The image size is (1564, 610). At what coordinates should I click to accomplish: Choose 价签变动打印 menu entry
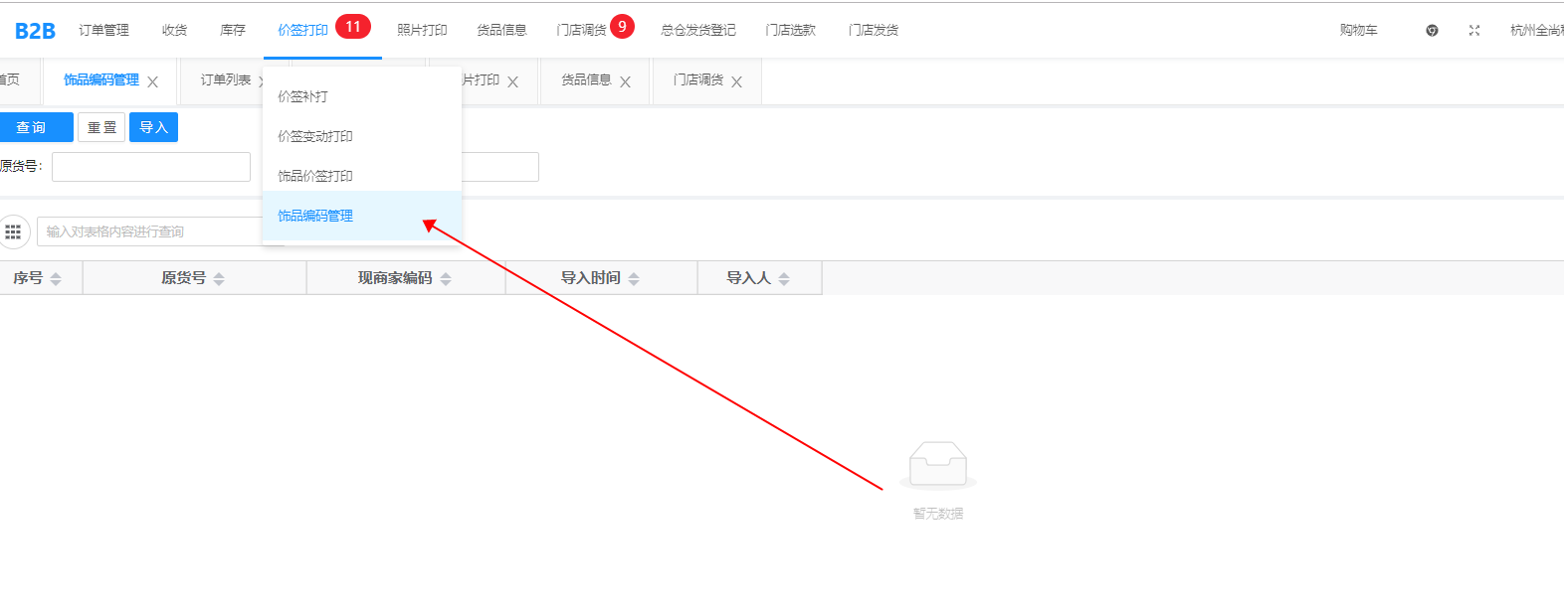coord(315,136)
